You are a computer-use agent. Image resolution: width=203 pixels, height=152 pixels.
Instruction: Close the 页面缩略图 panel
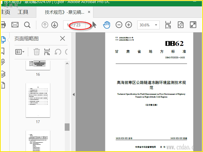coord(62,39)
